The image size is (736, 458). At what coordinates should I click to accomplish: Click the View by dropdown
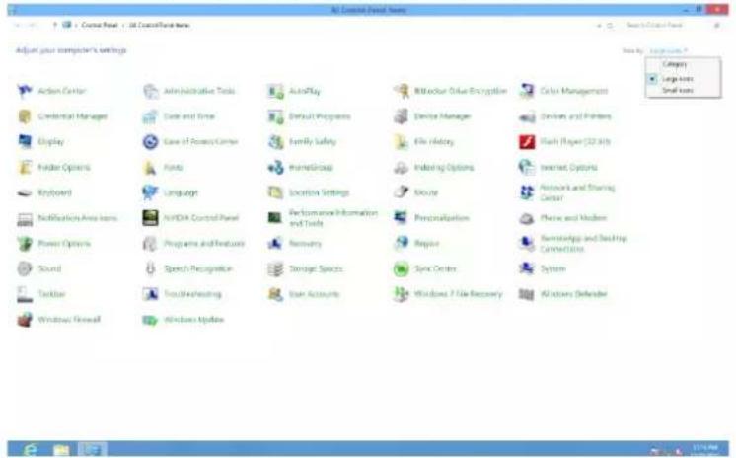pos(668,50)
